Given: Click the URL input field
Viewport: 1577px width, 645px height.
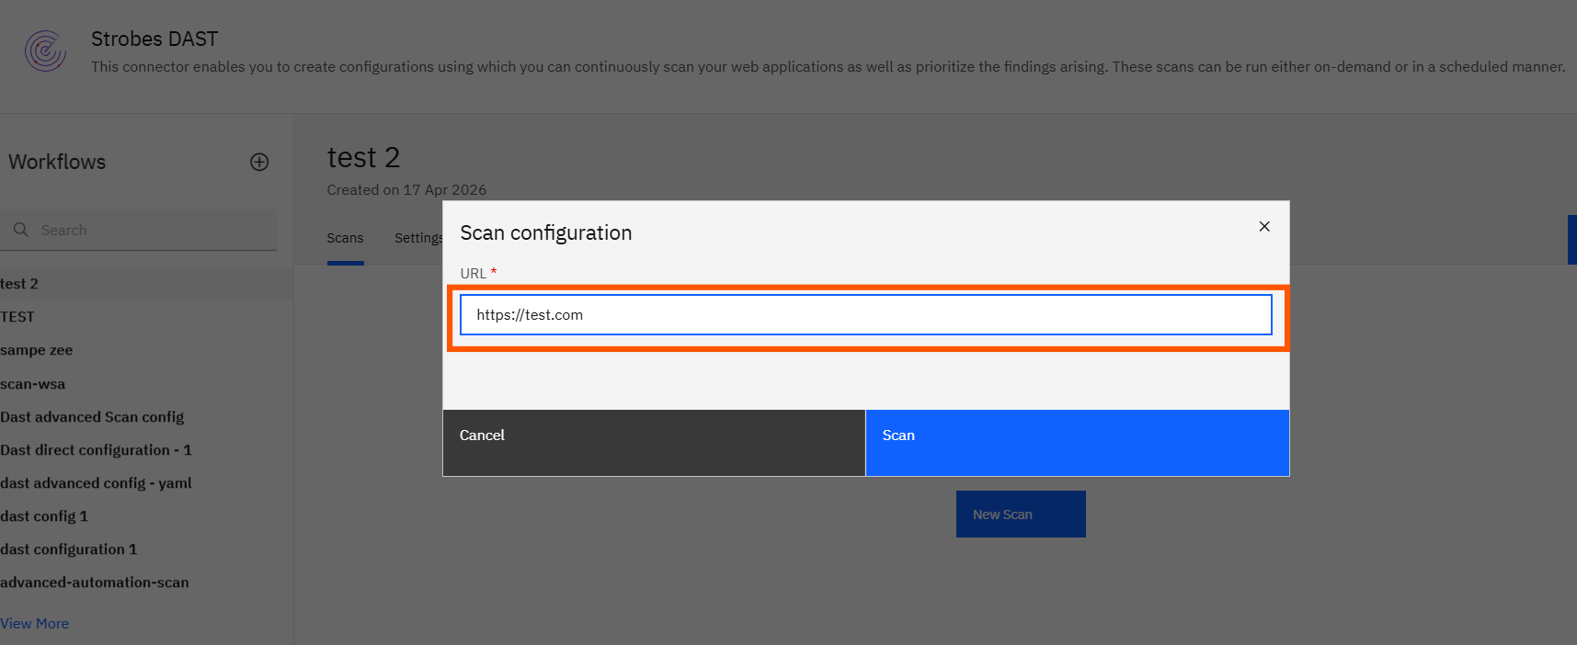Looking at the screenshot, I should 865,315.
